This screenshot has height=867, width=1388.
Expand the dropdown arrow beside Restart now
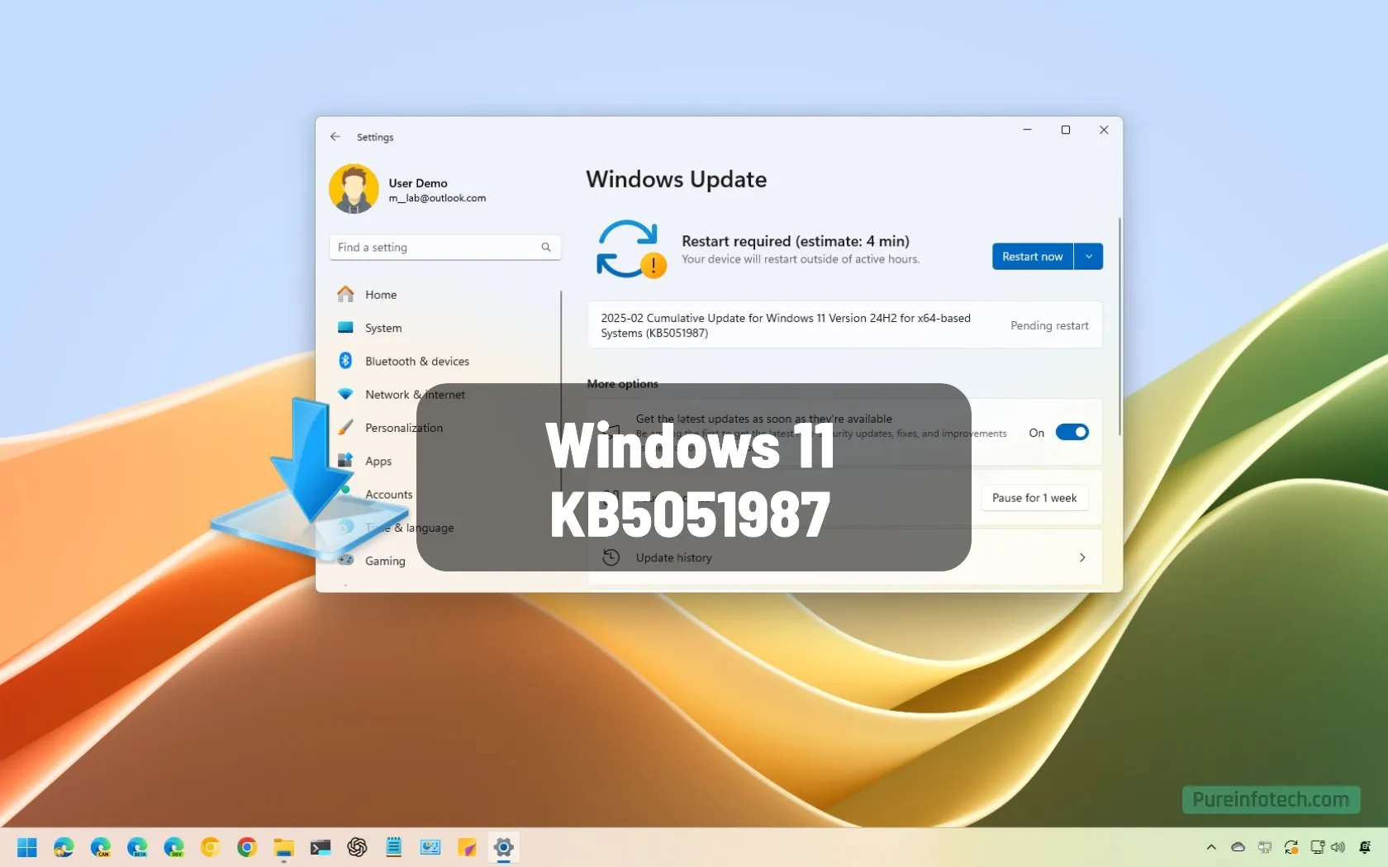(1089, 257)
